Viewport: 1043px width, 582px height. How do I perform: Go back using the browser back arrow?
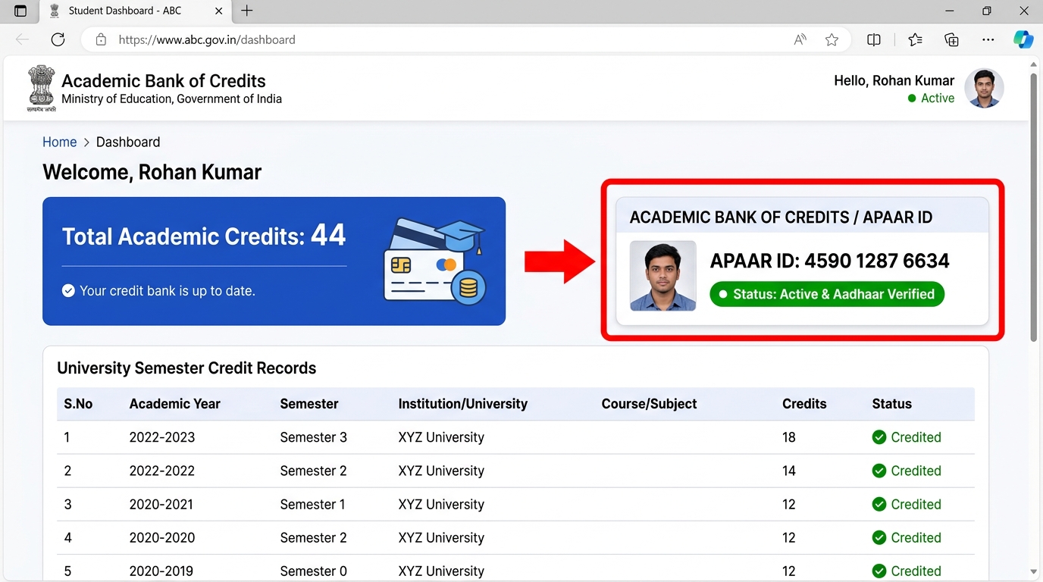(x=22, y=39)
